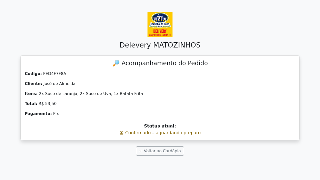The image size is (320, 180).
Task: Click the Itens label
Action: click(31, 93)
